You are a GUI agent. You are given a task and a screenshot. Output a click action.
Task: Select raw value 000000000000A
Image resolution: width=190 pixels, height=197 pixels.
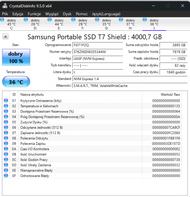point(166,117)
